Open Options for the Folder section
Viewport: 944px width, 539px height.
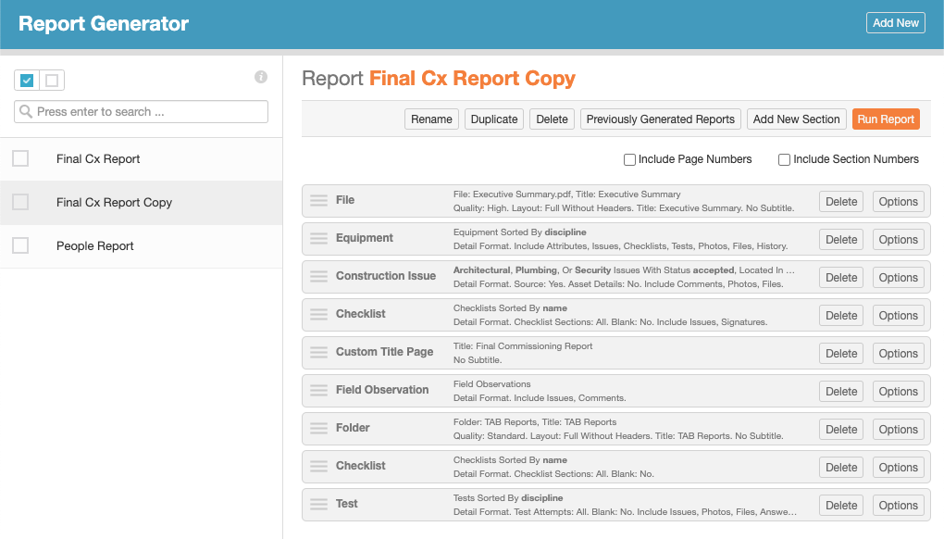[899, 430]
